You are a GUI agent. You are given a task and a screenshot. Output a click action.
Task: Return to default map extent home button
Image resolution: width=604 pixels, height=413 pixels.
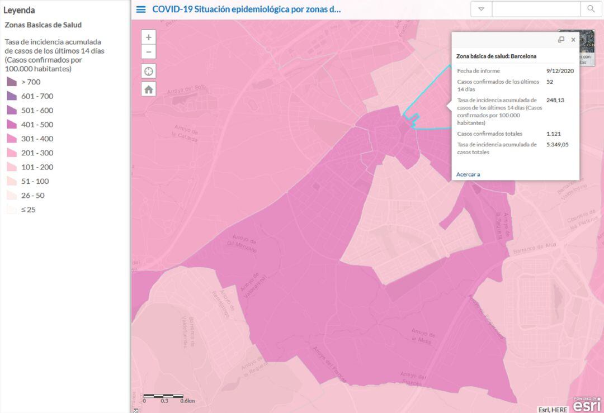(148, 89)
